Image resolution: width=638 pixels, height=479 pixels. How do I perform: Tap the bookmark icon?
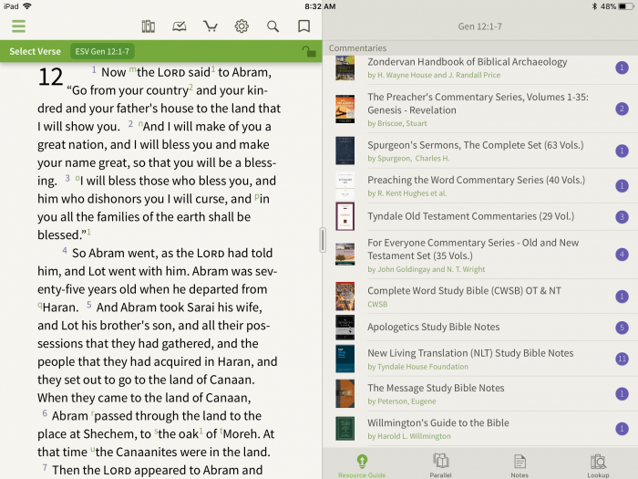pyautogui.click(x=304, y=26)
